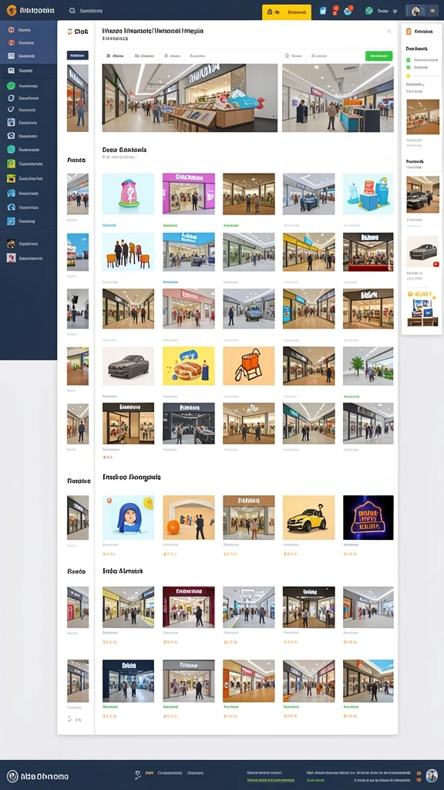444x790 pixels.
Task: Select the highlighted fourth item in the left sidebar
Action: (x=29, y=71)
